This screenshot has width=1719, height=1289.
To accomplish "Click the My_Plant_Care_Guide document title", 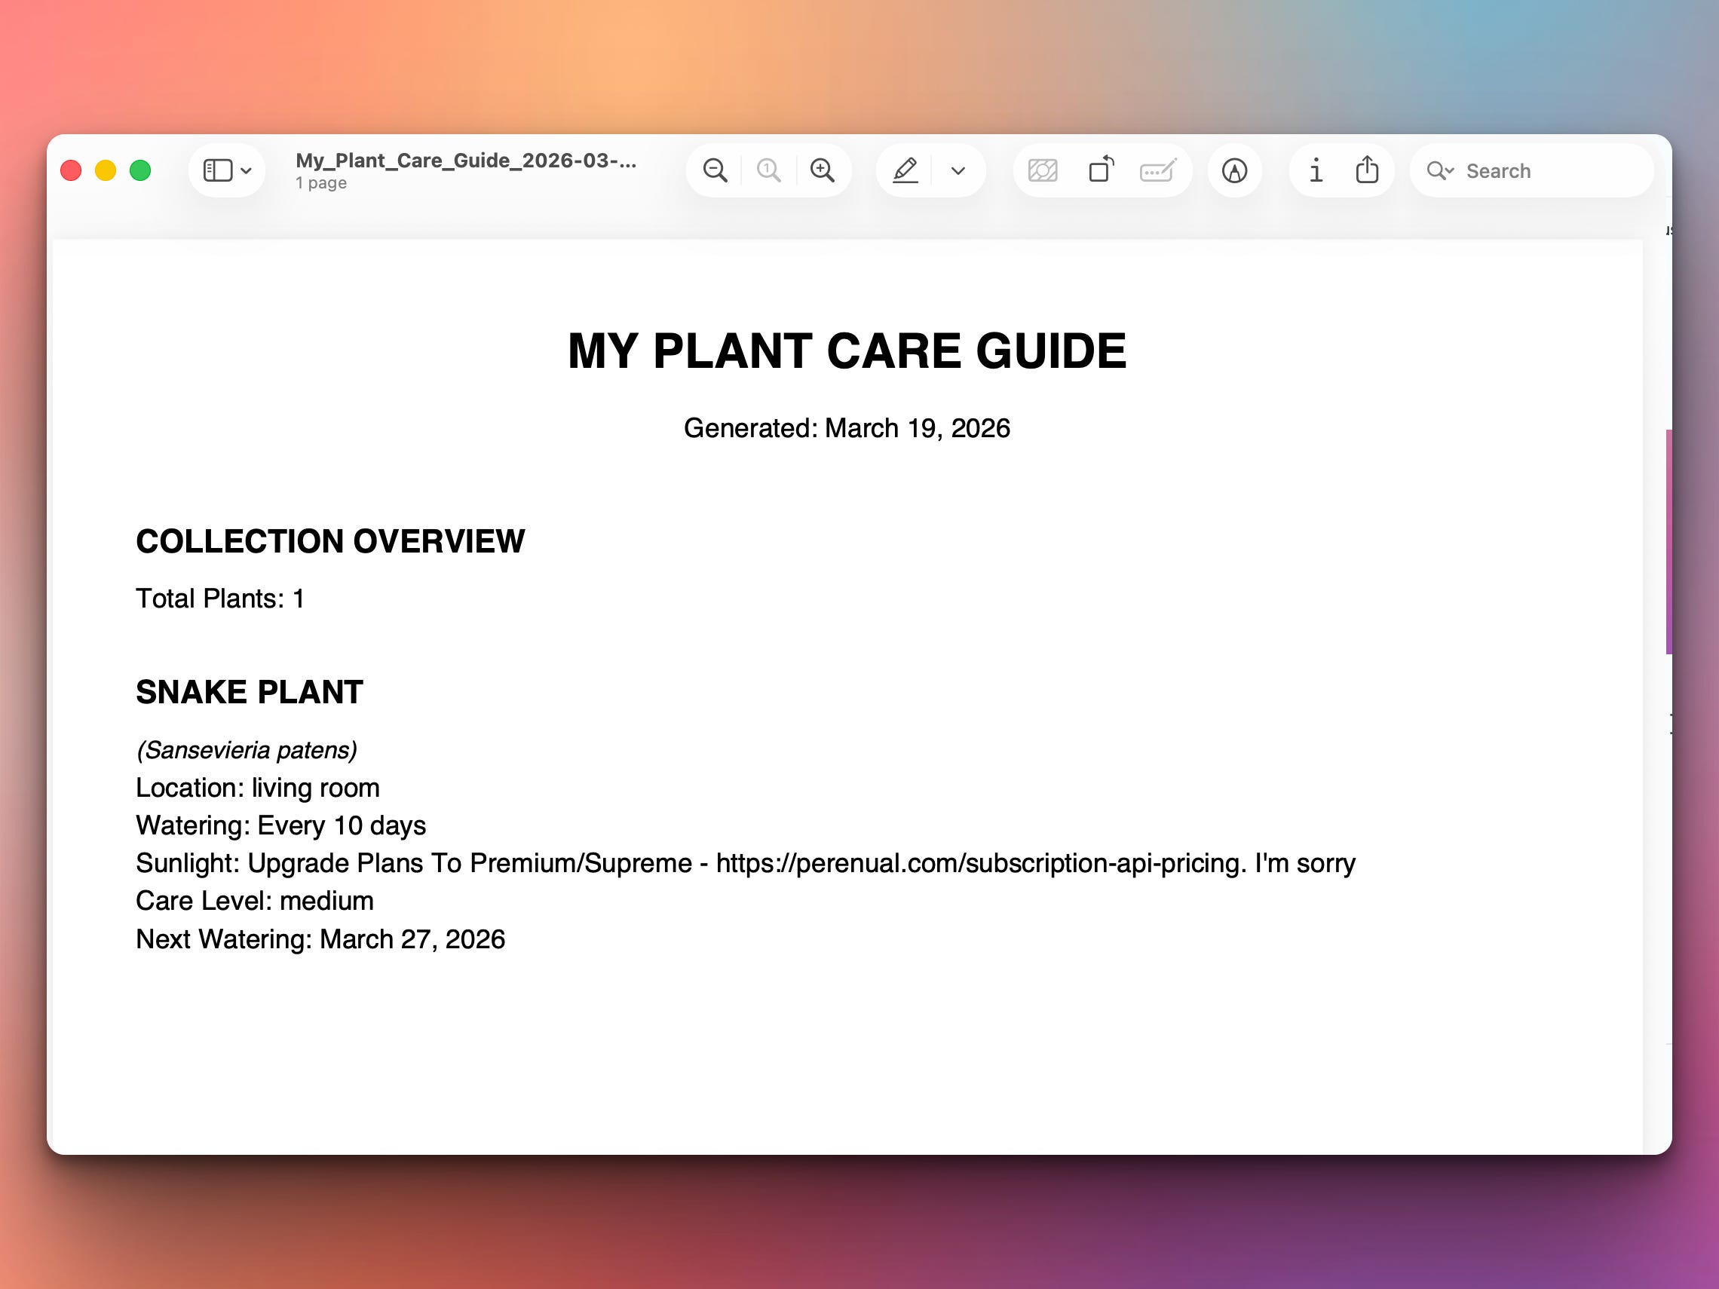I will point(465,161).
